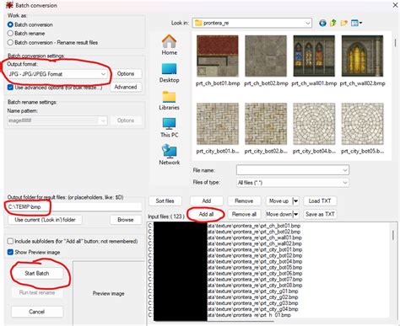Select prt_city_bot06.bmp in input files list
Image resolution: width=400 pixels, height=326 pixels.
pyautogui.click(x=225, y=274)
